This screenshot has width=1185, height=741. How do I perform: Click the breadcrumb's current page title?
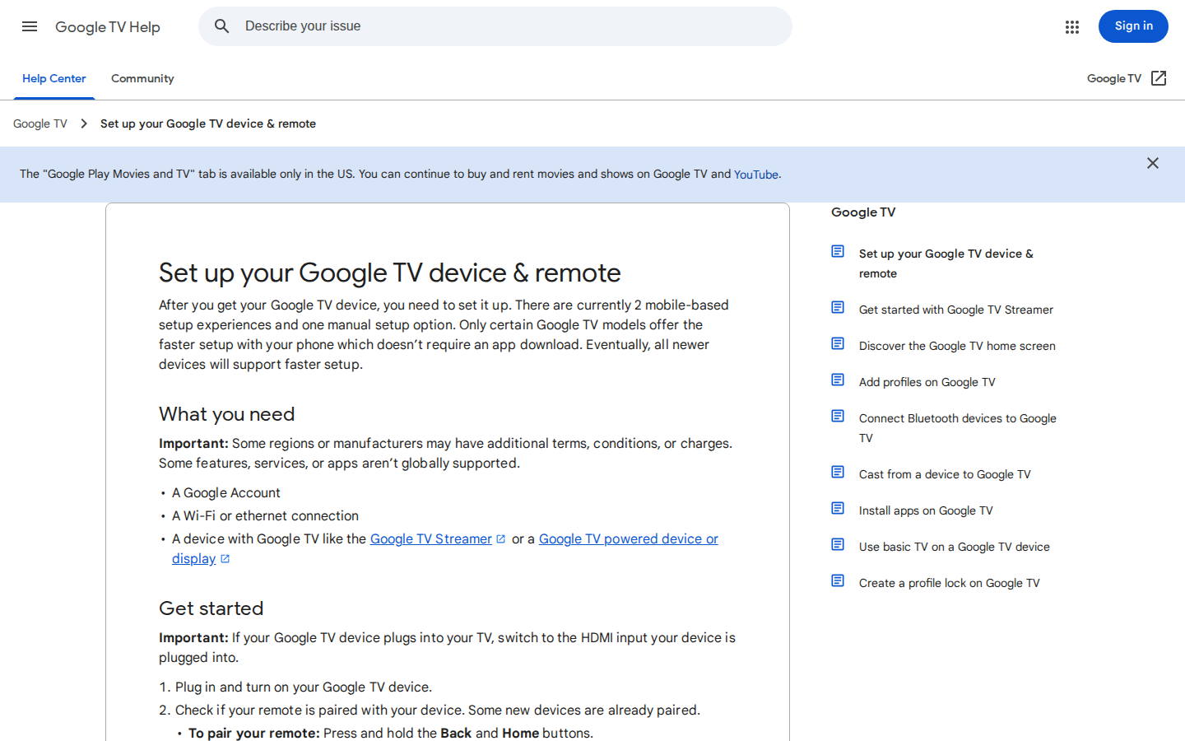pyautogui.click(x=208, y=123)
